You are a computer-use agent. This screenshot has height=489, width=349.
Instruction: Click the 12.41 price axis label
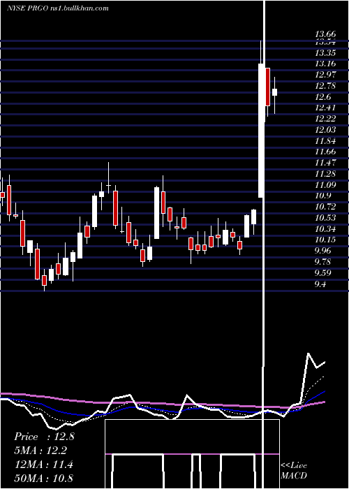pyautogui.click(x=325, y=108)
